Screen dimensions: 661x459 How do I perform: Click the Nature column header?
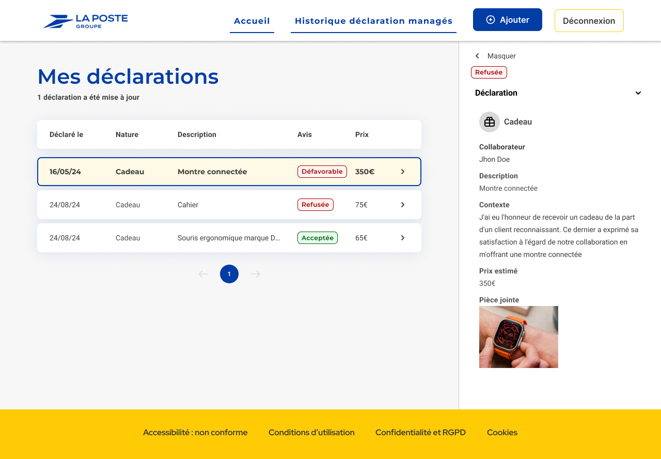click(x=127, y=134)
